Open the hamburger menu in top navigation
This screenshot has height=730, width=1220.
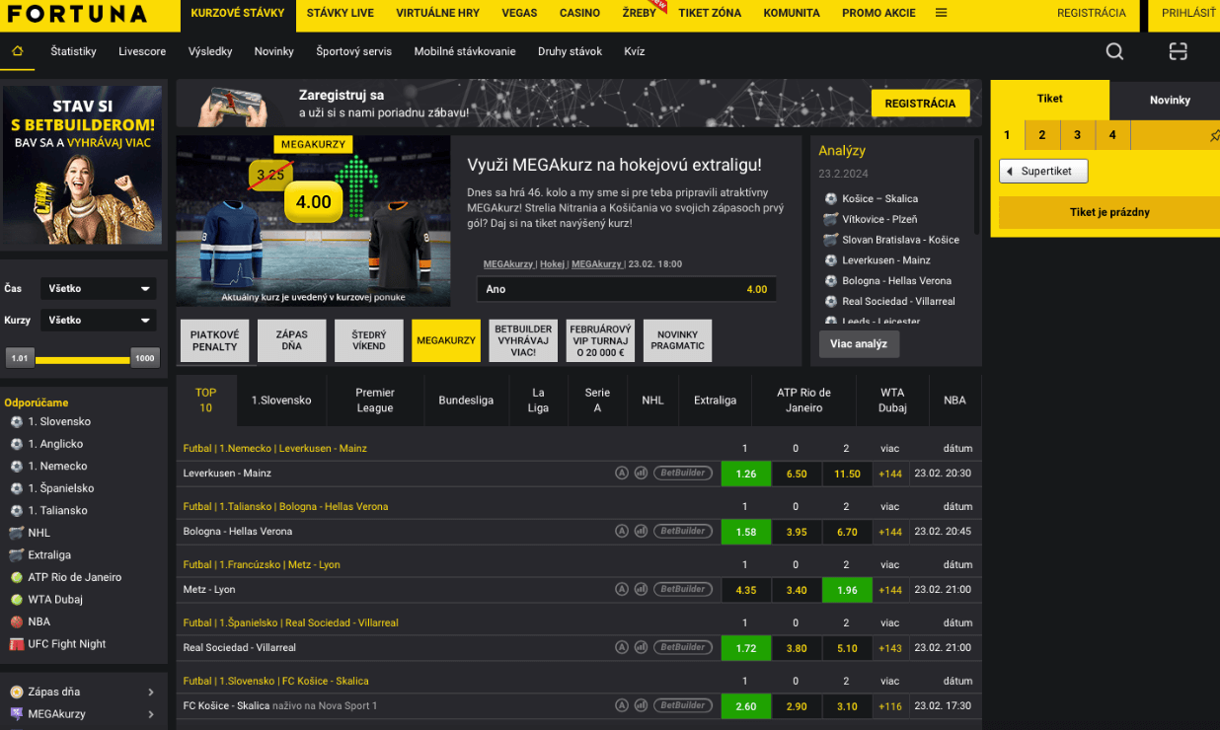click(x=941, y=14)
